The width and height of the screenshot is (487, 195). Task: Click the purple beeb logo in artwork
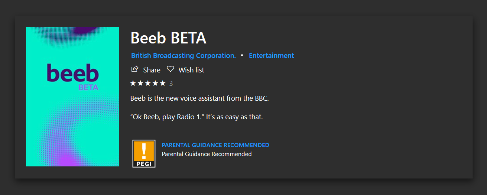[73, 73]
